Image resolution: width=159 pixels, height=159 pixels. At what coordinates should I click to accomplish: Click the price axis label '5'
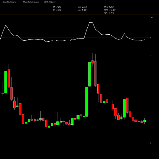click(x=150, y=55)
